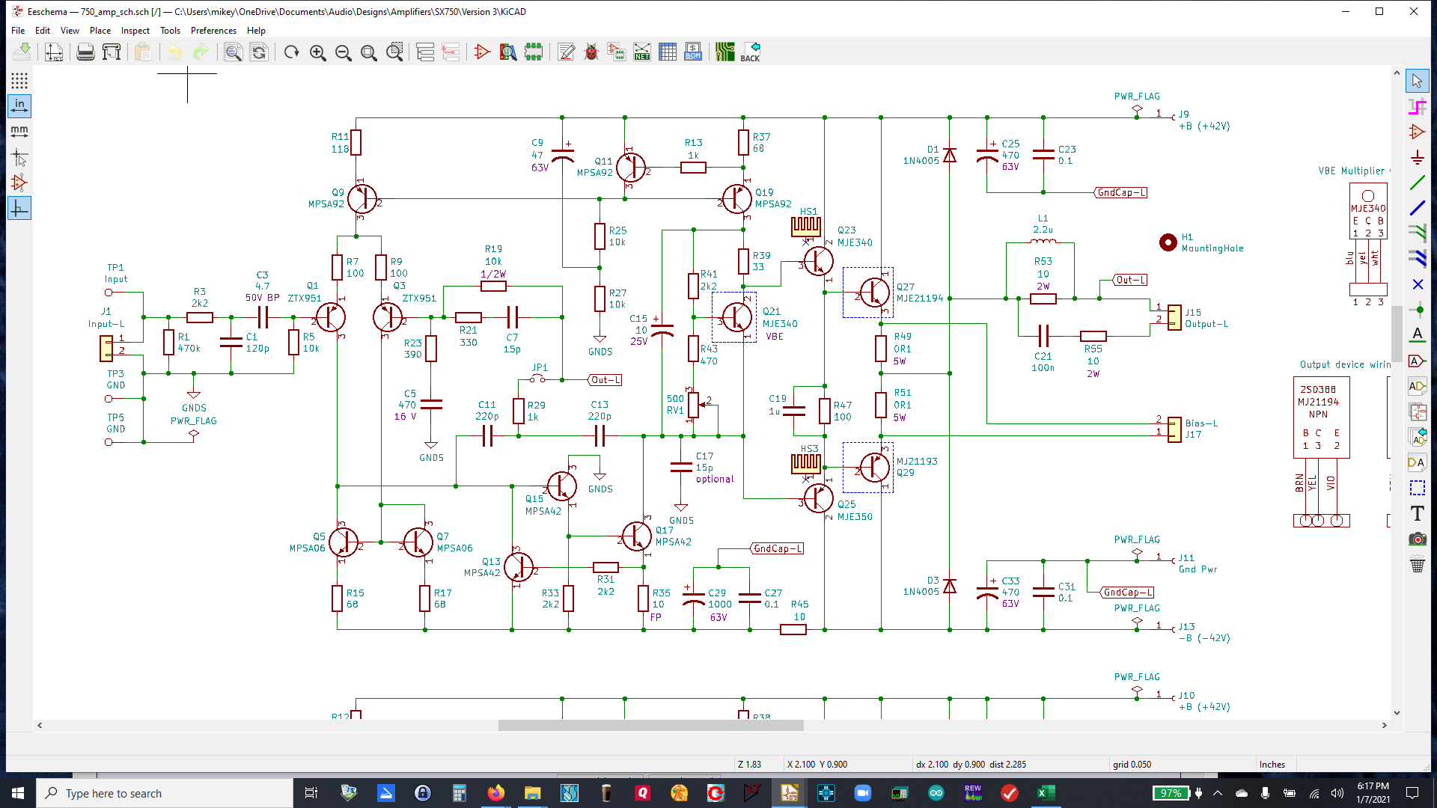Viewport: 1437px width, 808px height.
Task: Open PCB editor green board icon
Action: coord(724,52)
